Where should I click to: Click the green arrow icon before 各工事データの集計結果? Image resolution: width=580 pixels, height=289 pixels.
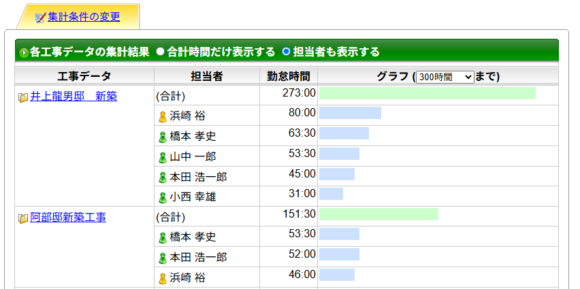(24, 52)
